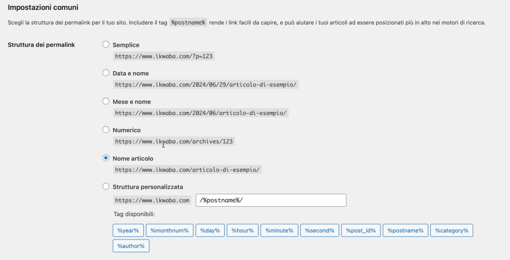
Task: Pick the Numerico radio button
Action: coord(106,130)
